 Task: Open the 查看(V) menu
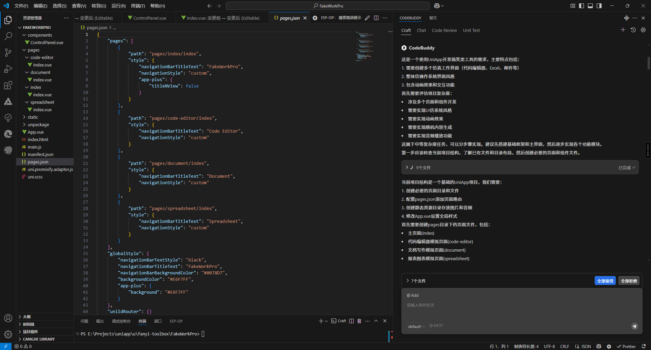[79, 6]
